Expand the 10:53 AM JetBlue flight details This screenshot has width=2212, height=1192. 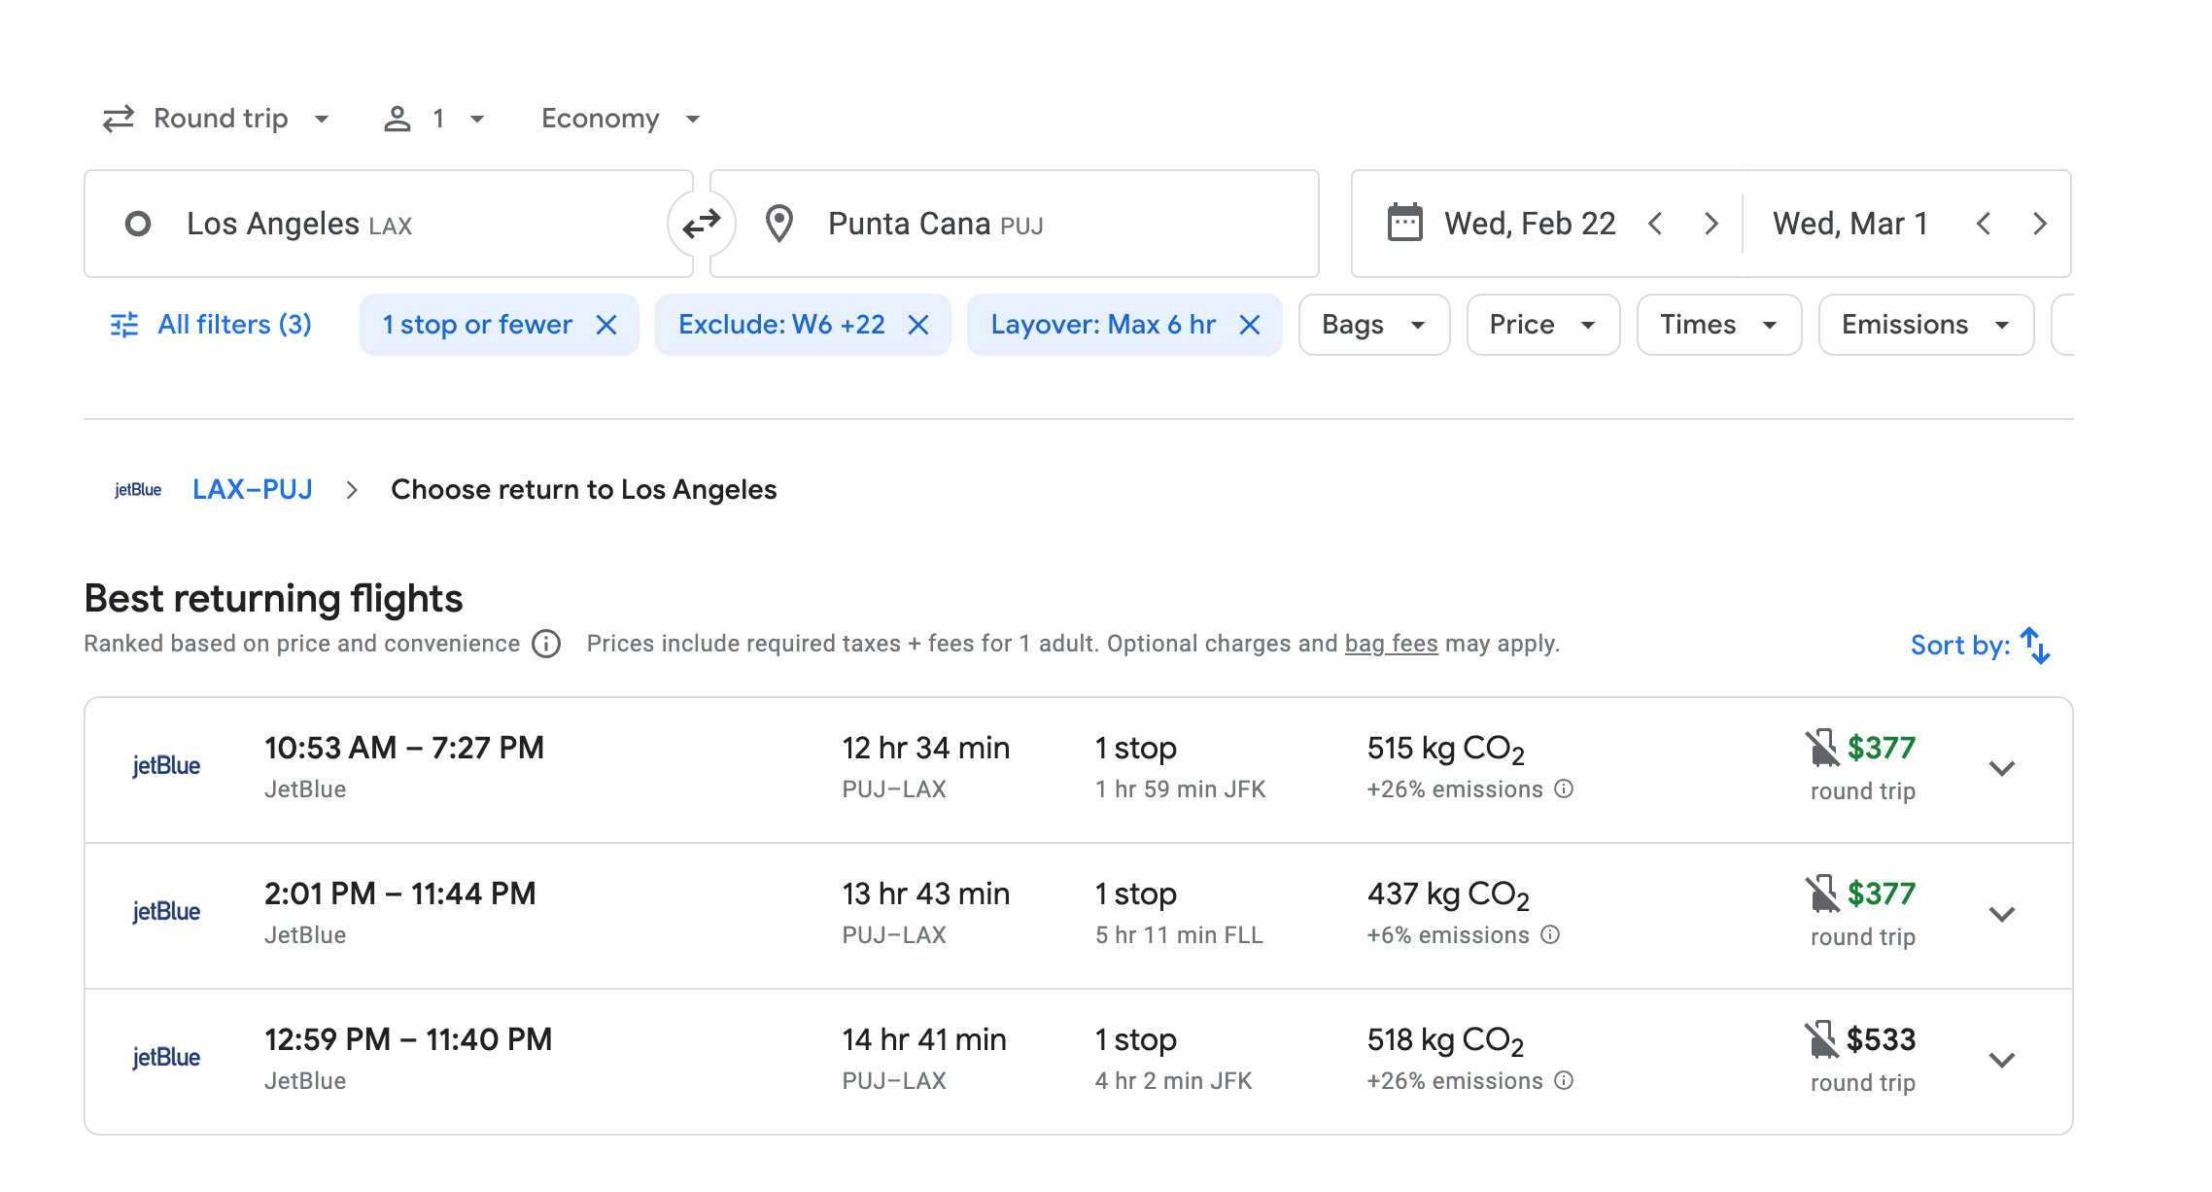pos(2001,769)
